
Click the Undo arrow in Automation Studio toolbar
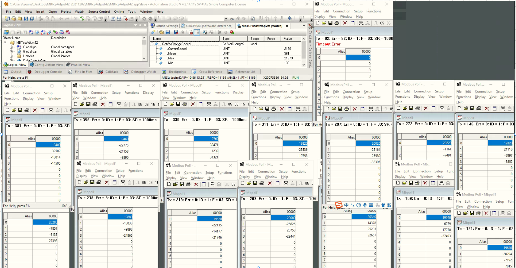click(61, 19)
